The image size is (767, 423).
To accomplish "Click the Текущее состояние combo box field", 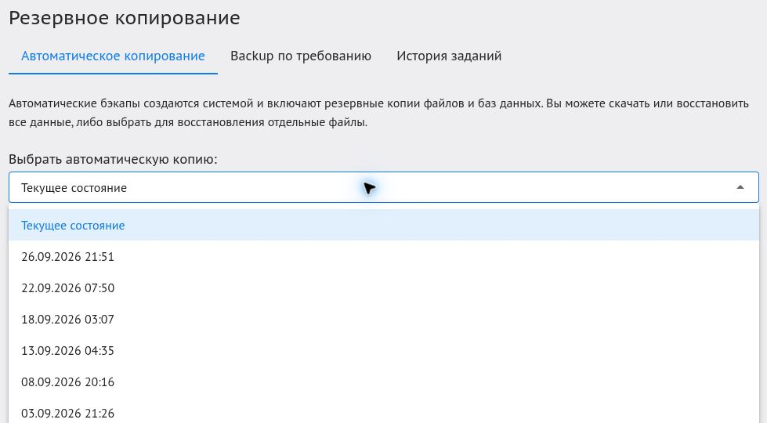I will [x=384, y=187].
